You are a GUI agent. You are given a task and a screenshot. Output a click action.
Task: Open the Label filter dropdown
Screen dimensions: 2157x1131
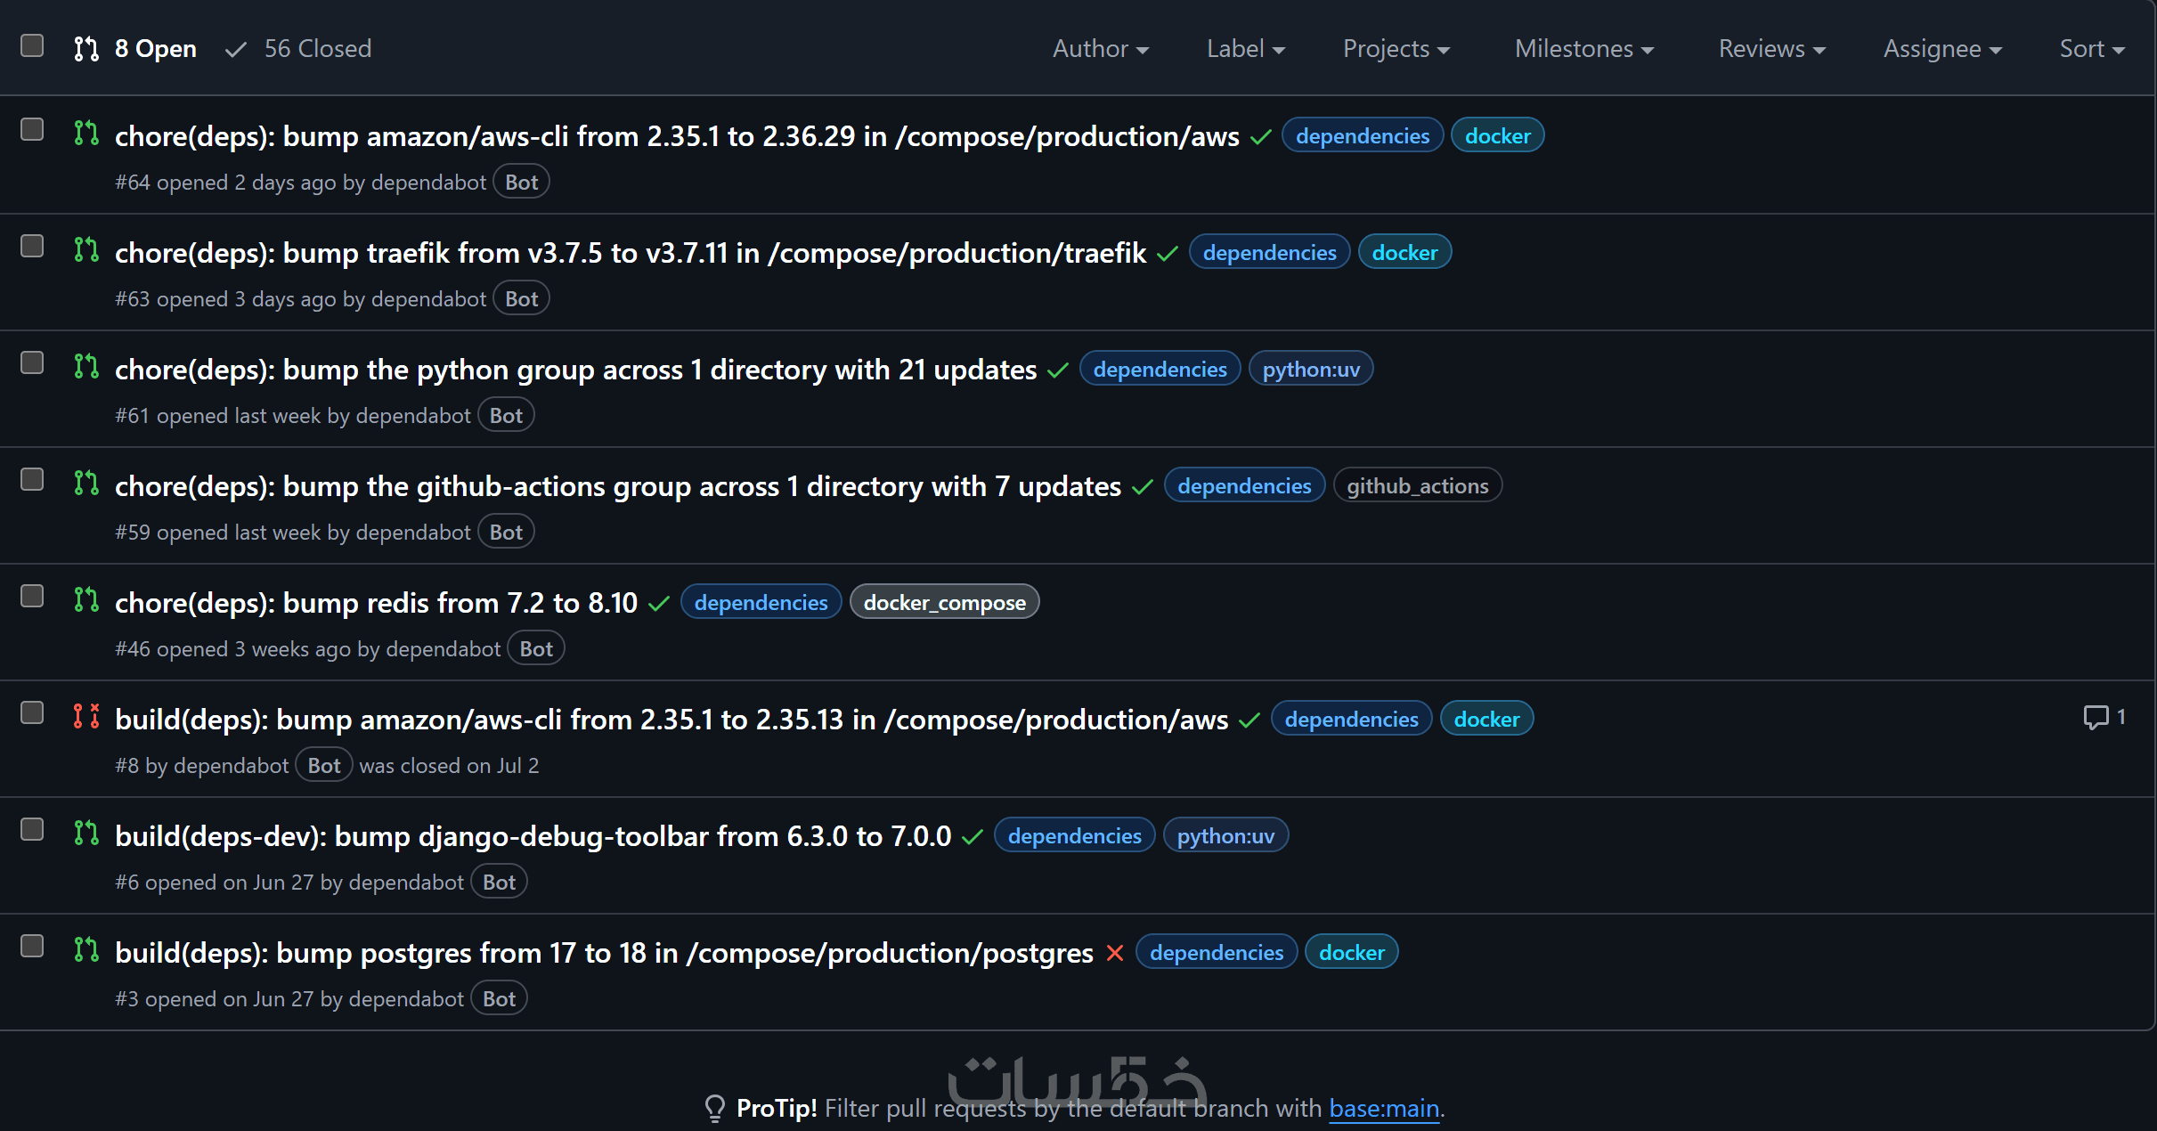pos(1246,49)
